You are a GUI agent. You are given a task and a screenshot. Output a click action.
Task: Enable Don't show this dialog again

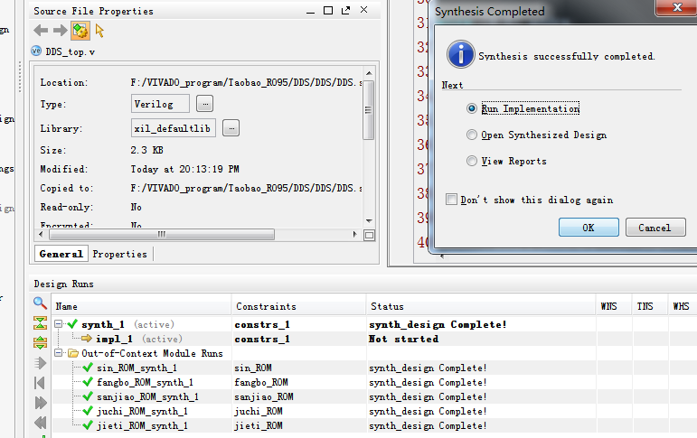click(451, 200)
